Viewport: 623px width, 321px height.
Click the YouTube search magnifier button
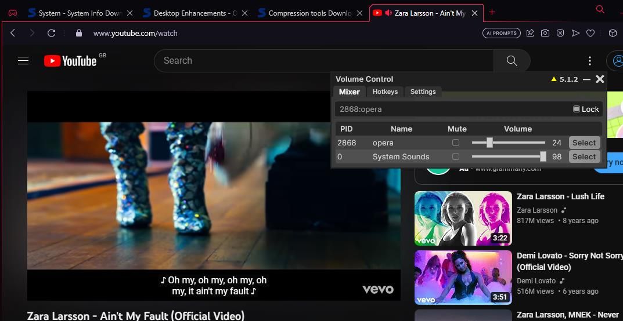[512, 61]
